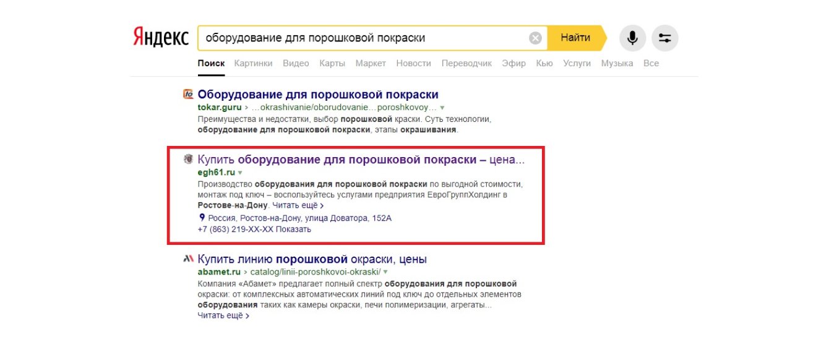Open the search settings sliders icon
This screenshot has width=829, height=350.
(665, 38)
